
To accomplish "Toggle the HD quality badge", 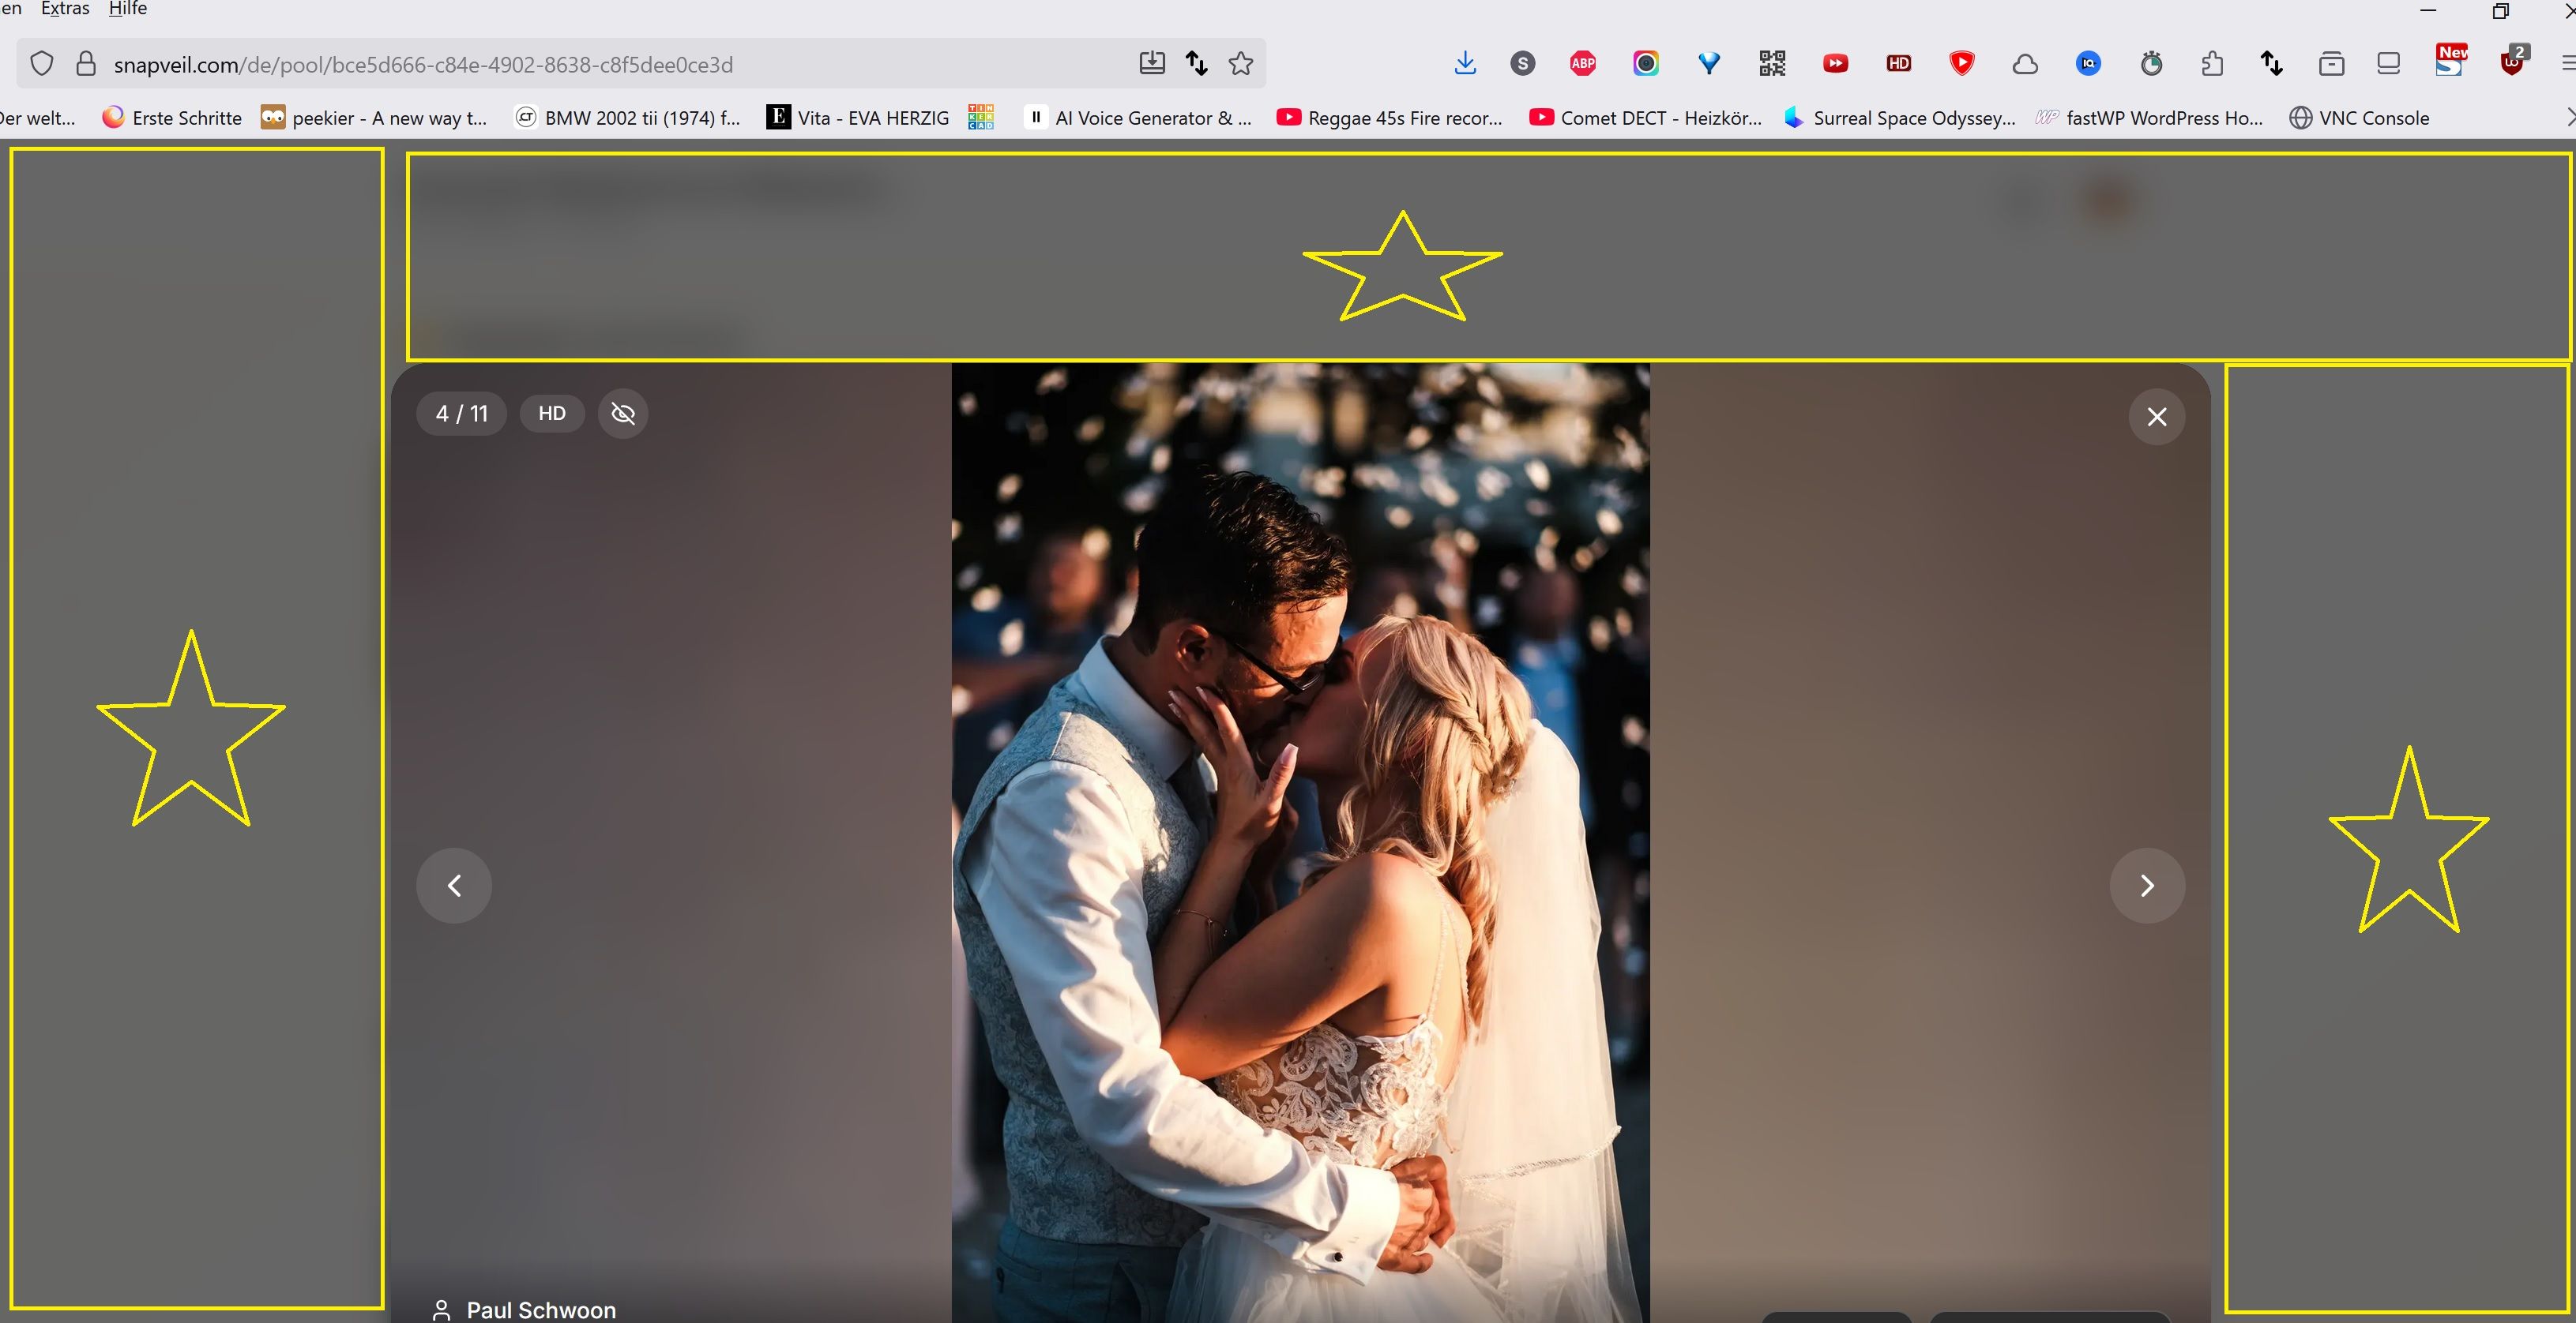I will coord(552,414).
